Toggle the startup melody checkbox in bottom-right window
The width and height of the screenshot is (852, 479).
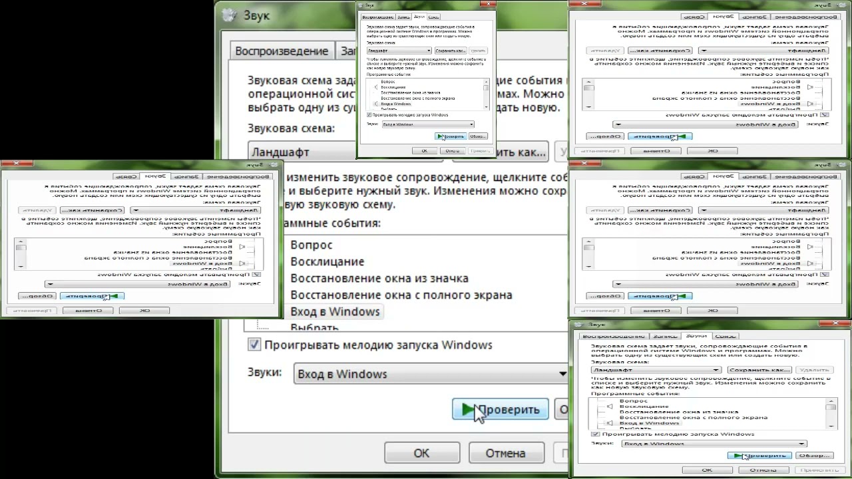point(596,434)
